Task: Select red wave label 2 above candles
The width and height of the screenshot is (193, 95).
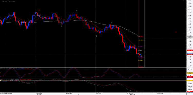Action: click(39, 10)
